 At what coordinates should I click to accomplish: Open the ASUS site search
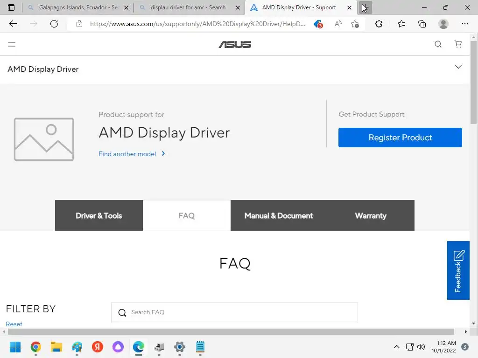point(438,44)
